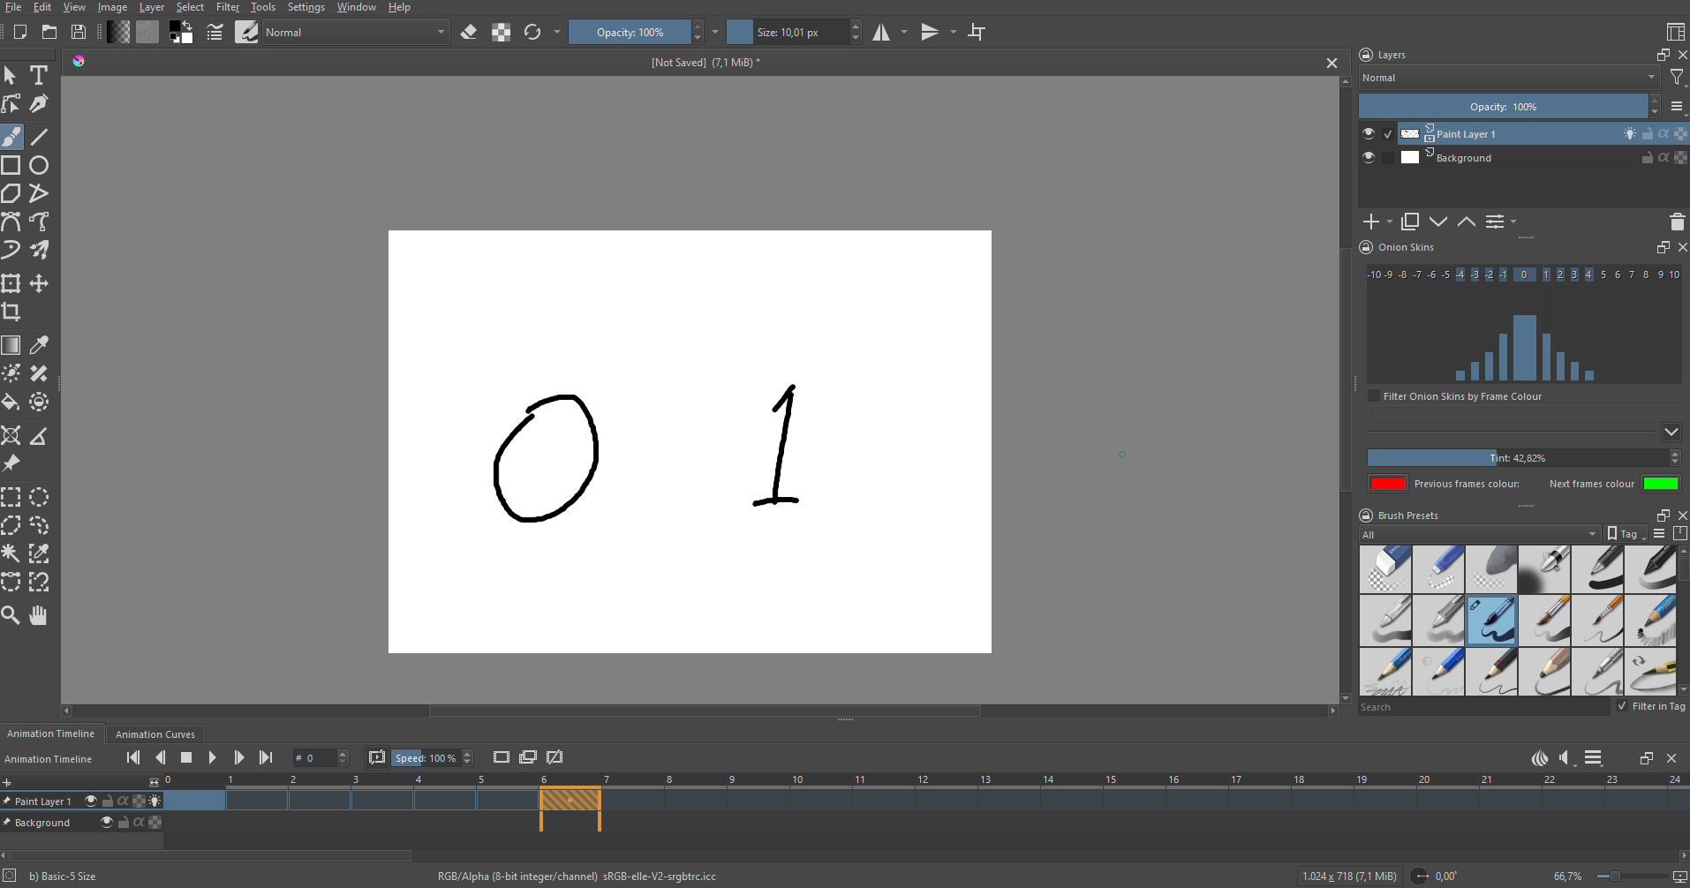
Task: Select the Ellipse shape tool
Action: coord(39,165)
